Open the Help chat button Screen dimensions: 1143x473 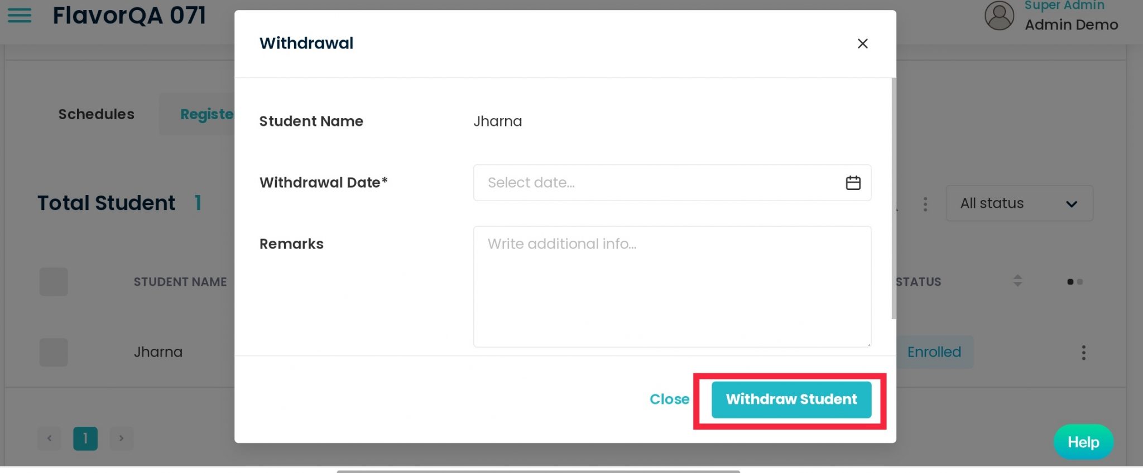[1083, 442]
